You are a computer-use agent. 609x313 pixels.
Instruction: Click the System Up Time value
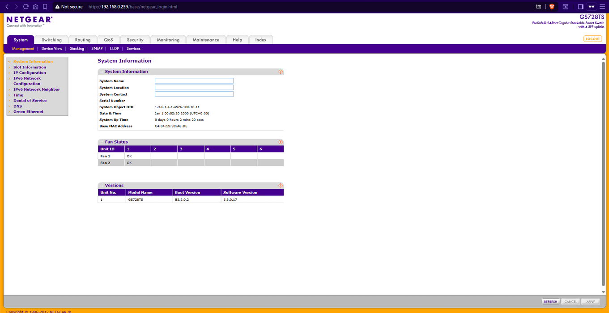pyautogui.click(x=179, y=120)
